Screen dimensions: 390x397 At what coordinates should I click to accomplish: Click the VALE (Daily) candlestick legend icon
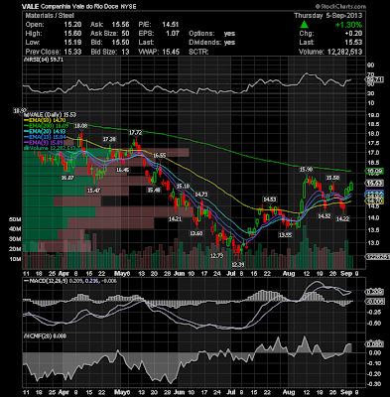coord(25,115)
